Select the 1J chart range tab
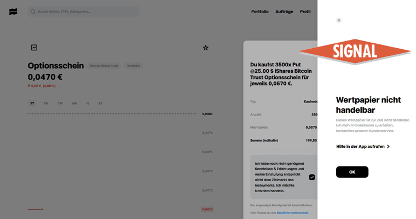 tap(88, 103)
